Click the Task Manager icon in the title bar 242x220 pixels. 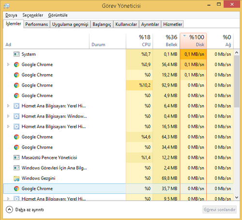click(7, 6)
